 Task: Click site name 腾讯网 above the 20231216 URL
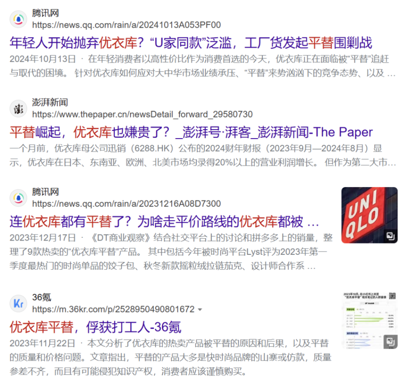[46, 192]
